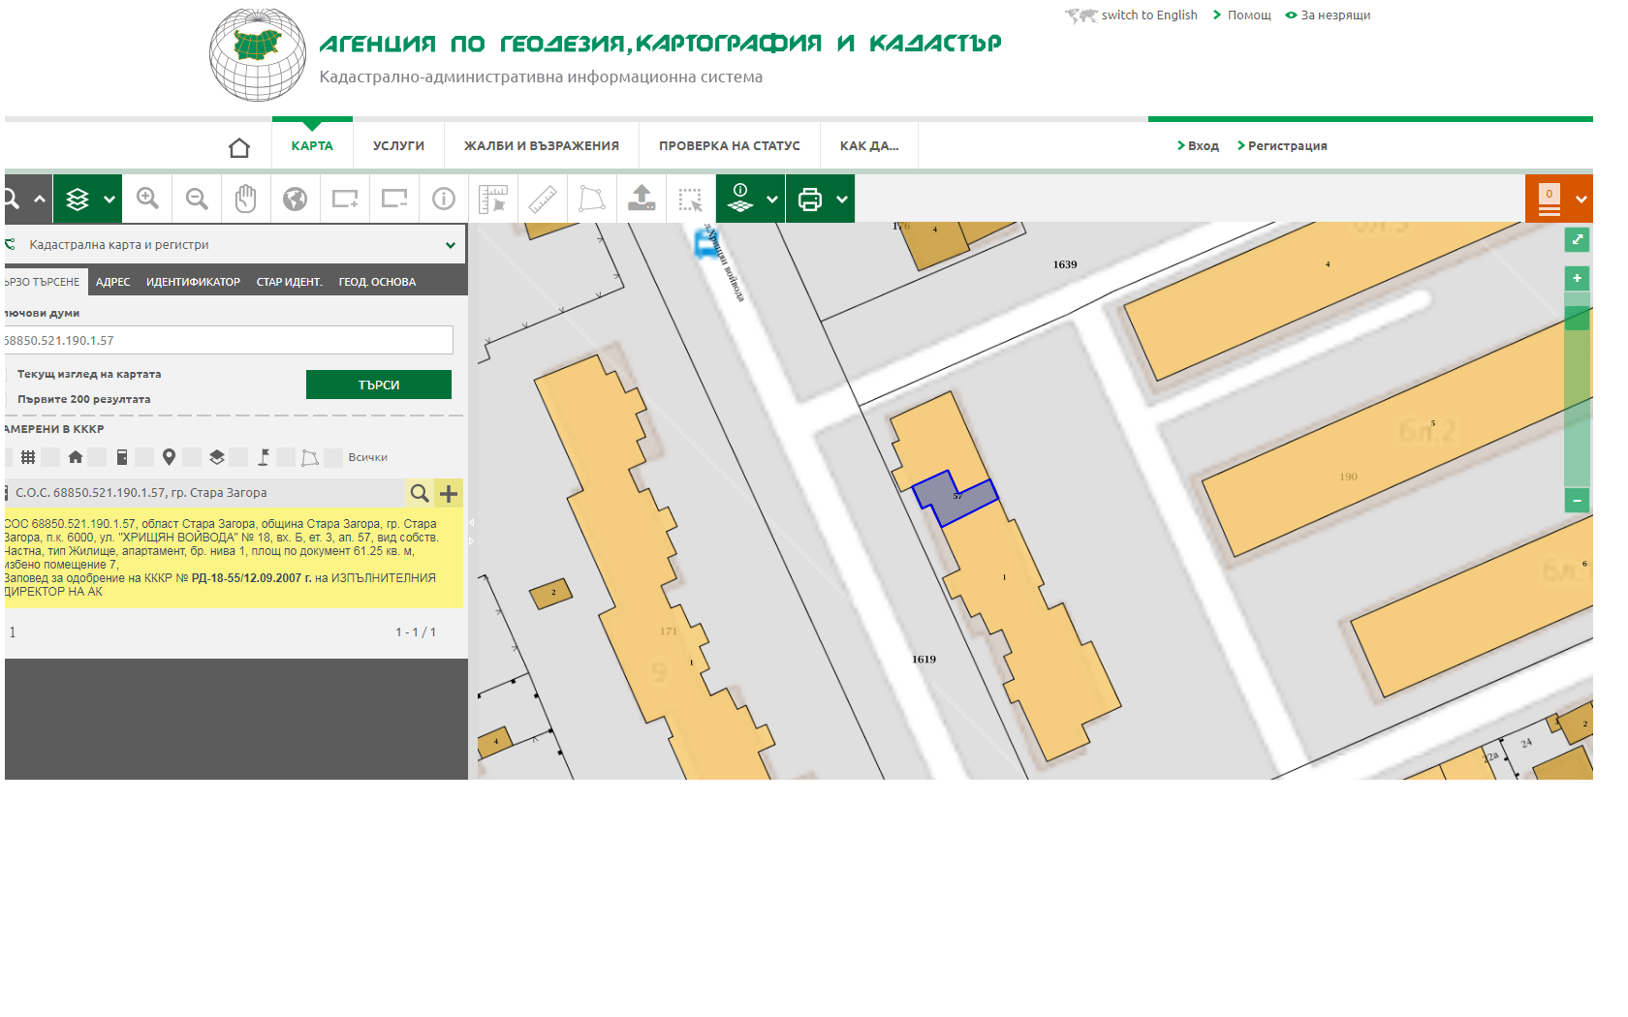
Task: Activate the pan hand tool
Action: (x=246, y=199)
